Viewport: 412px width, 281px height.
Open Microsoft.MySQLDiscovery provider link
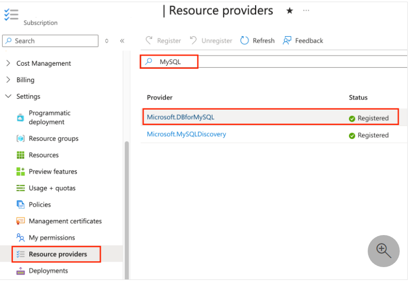click(186, 134)
